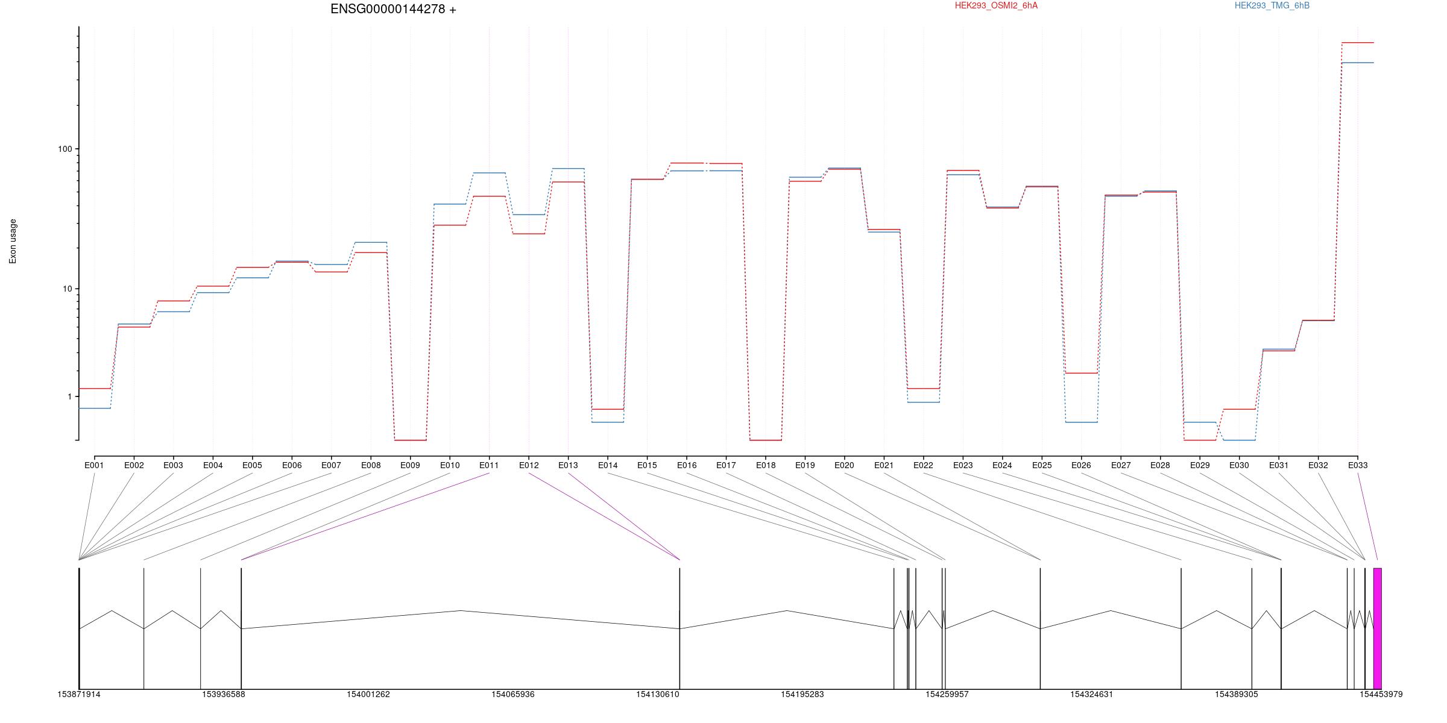The height and width of the screenshot is (723, 1447).
Task: Click the y-axis tick label 1
Action: point(69,396)
